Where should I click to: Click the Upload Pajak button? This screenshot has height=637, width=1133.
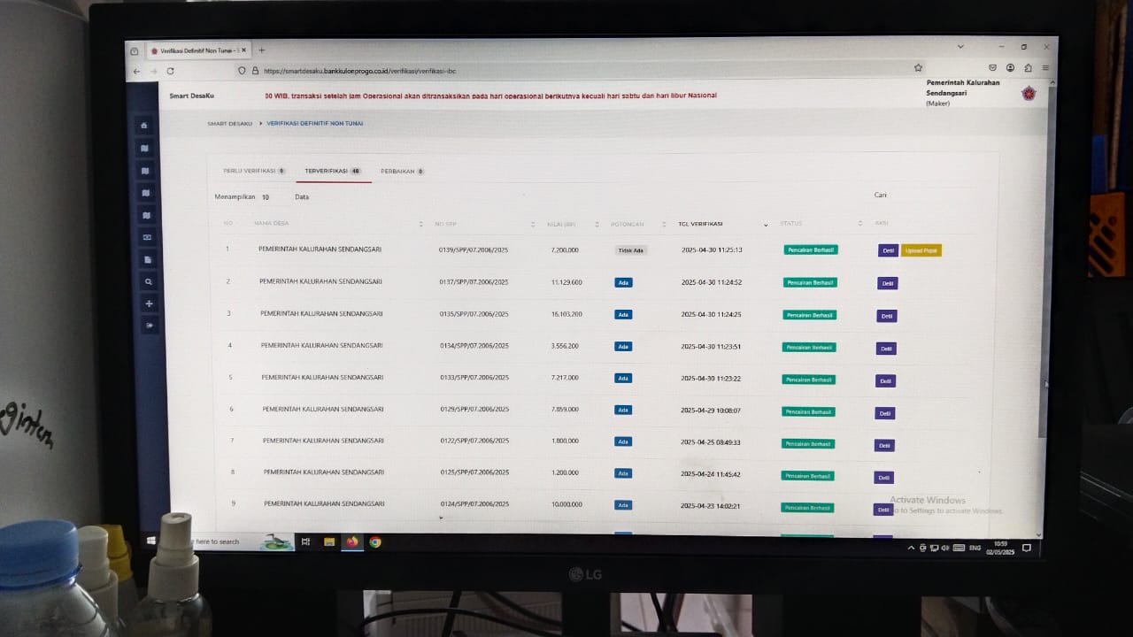point(921,250)
